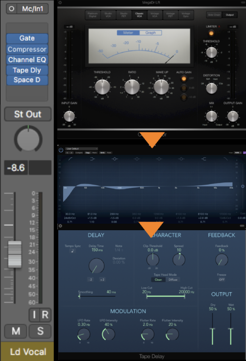Select the Platinum Digital compressor model
The width and height of the screenshot is (246, 361).
[93, 15]
